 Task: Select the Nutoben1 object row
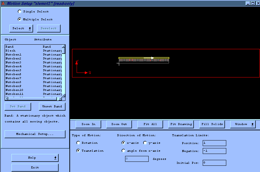(x=33, y=54)
